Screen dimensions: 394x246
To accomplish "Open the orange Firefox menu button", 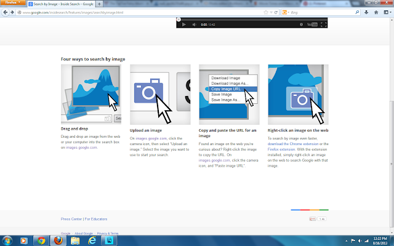I will 12,2.
